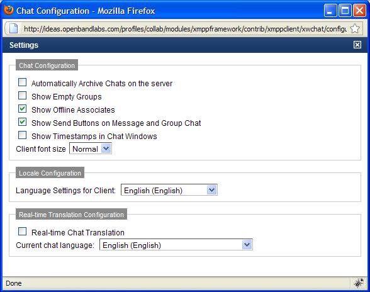The height and width of the screenshot is (292, 370).
Task: Disable Show Send Buttons on Message and Group Chat
Action: click(22, 122)
